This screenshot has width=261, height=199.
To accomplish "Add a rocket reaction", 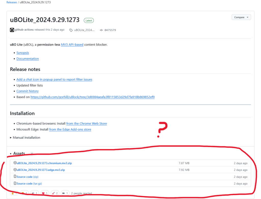I will [x=55, y=193].
